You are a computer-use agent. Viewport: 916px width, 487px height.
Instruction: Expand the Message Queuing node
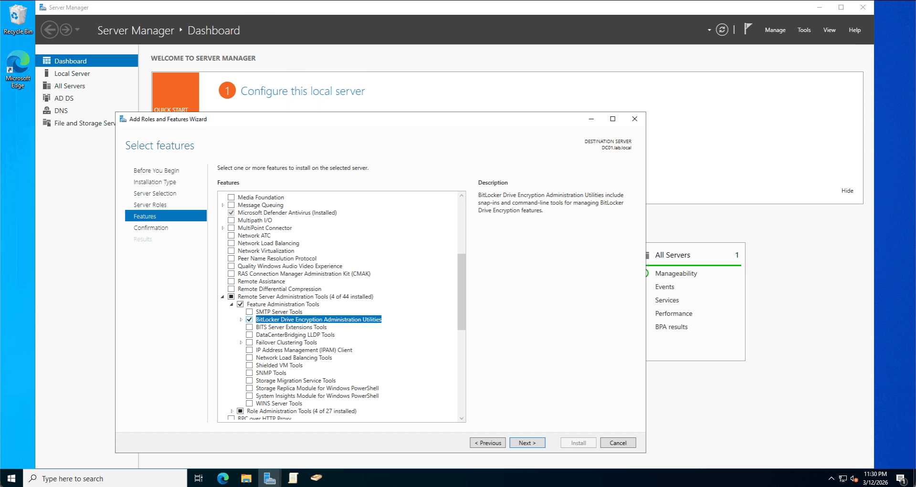click(x=223, y=205)
